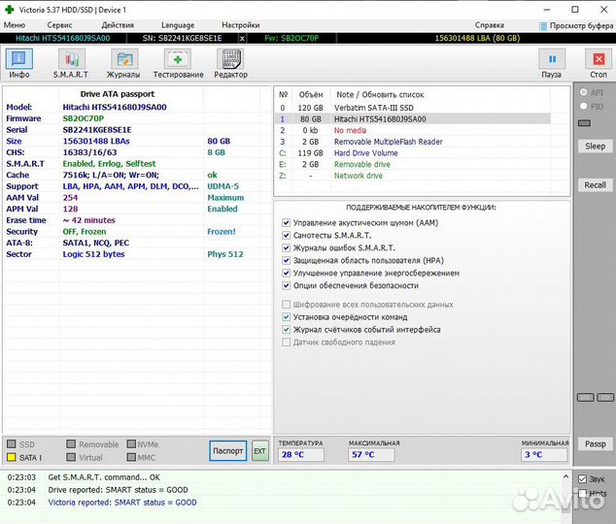Toggle the Звук sound checkbox
Screen dimensions: 616x524
[583, 479]
